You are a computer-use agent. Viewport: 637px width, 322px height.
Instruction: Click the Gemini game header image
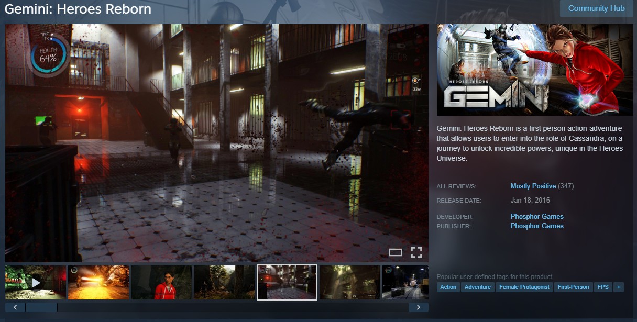(535, 70)
